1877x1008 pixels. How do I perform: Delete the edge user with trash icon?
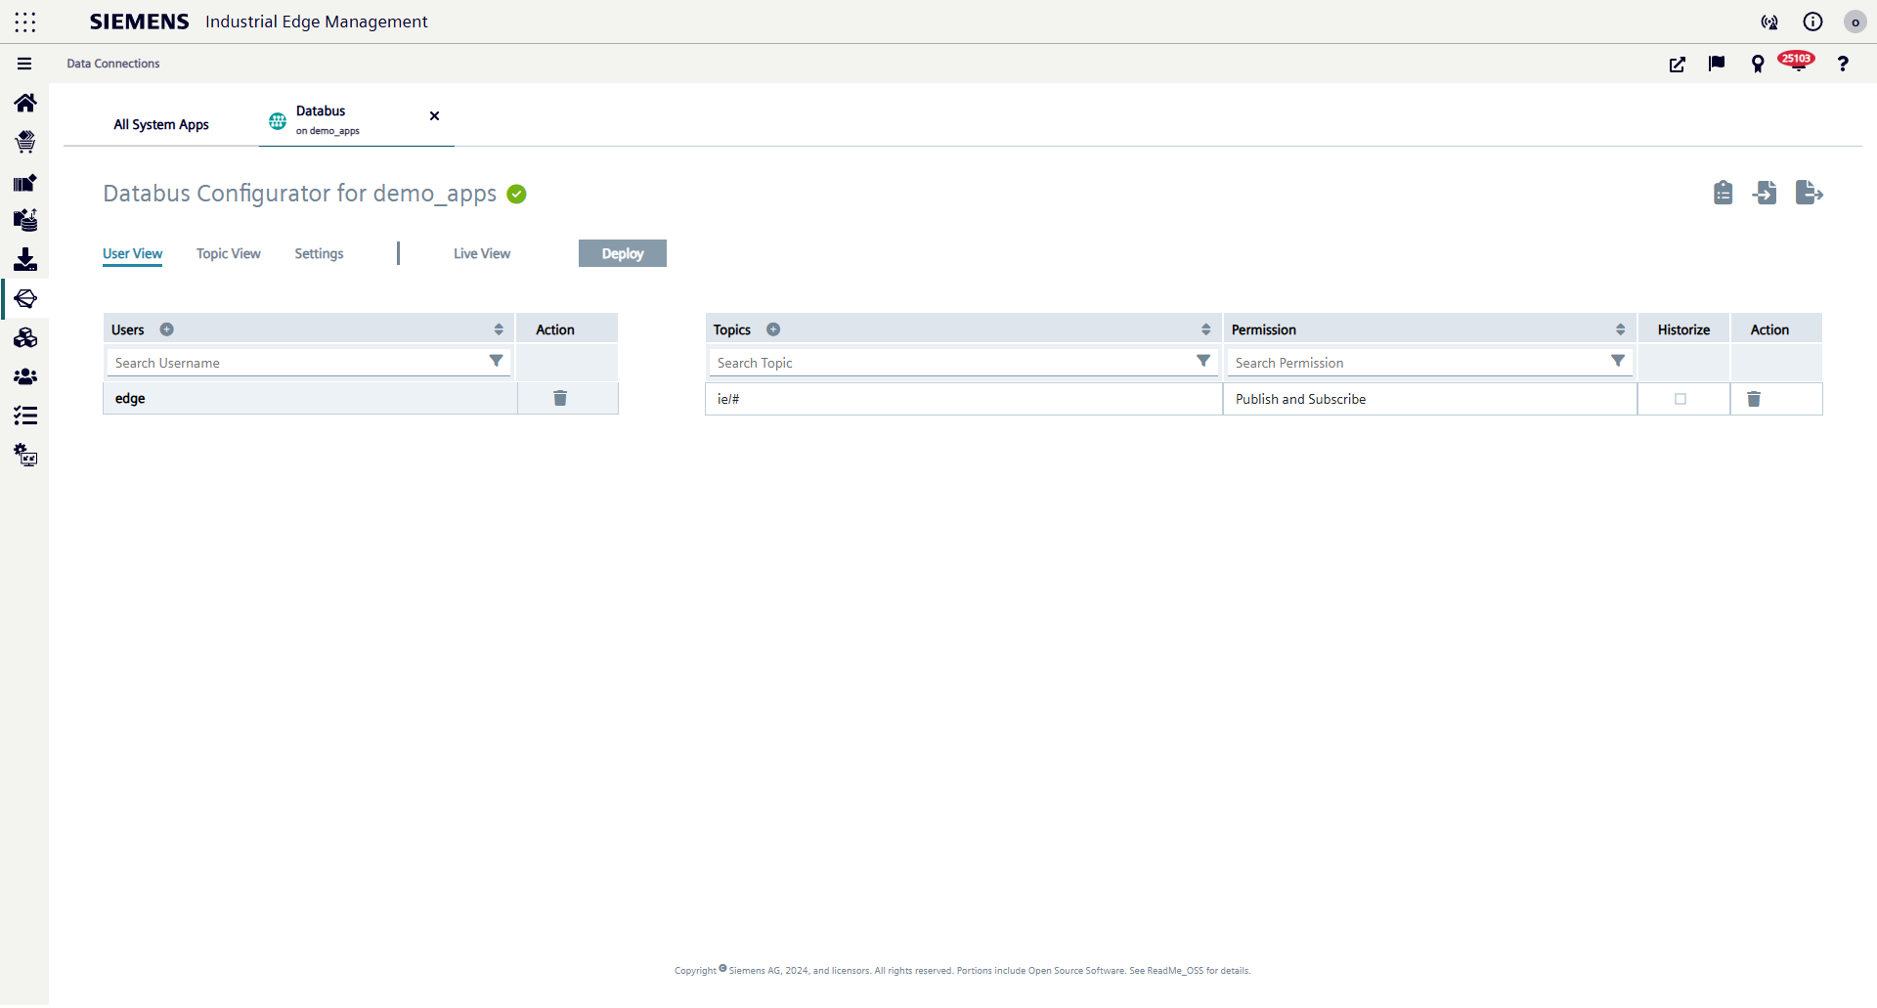[560, 398]
